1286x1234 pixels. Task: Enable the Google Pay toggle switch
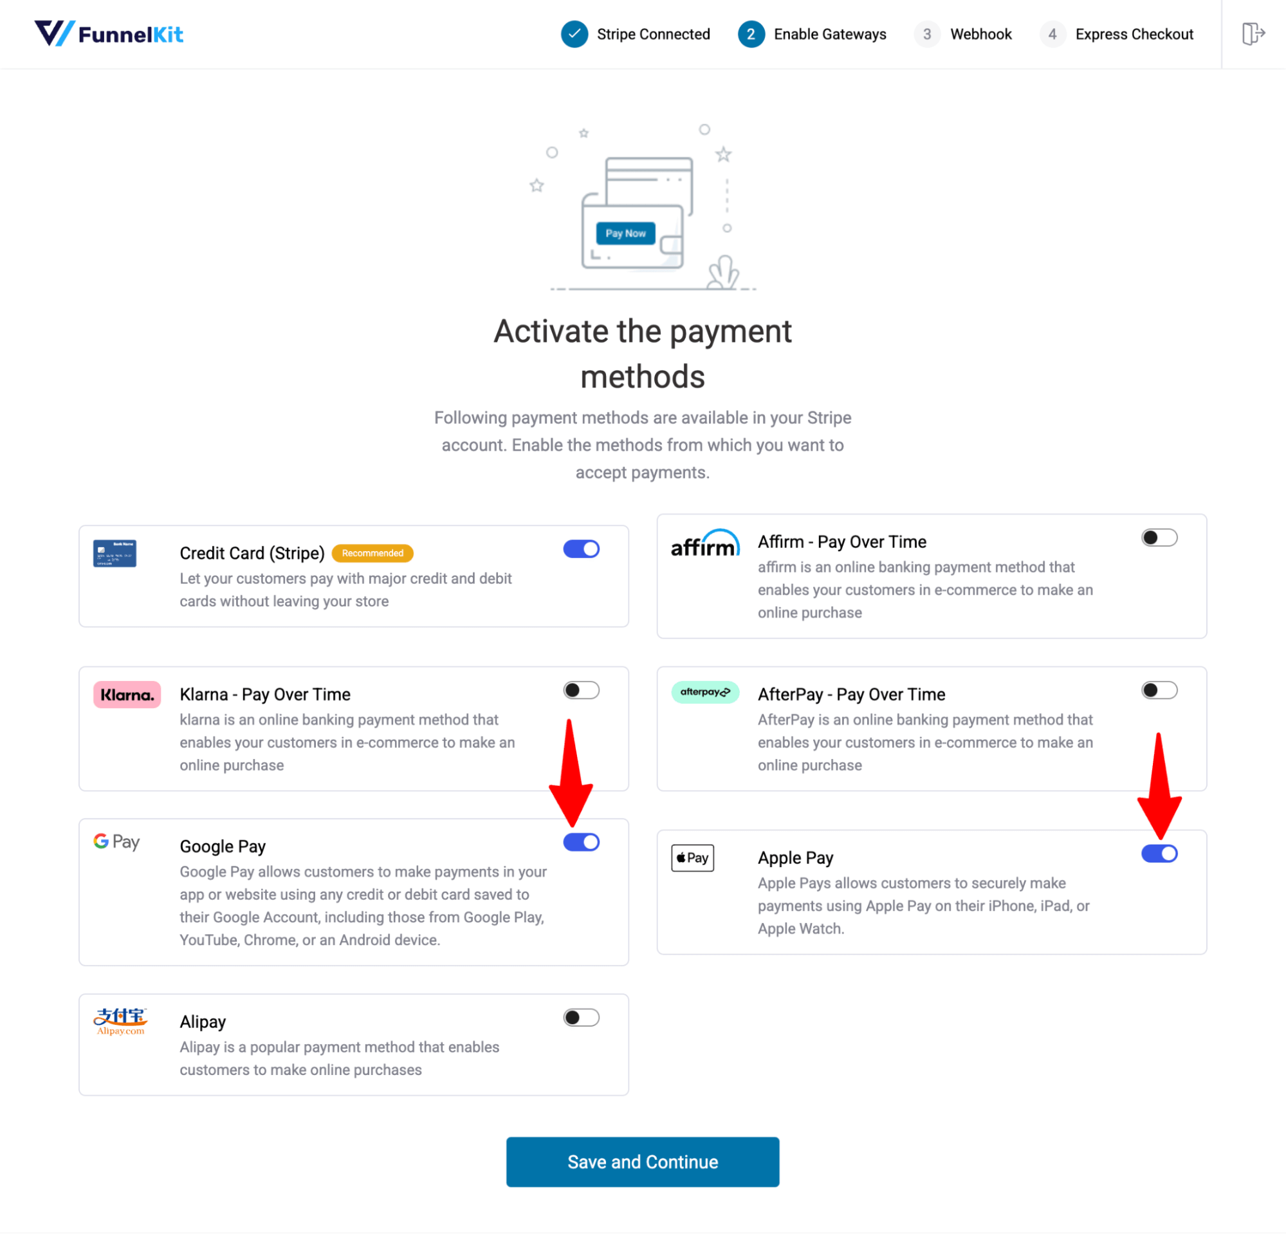[580, 842]
